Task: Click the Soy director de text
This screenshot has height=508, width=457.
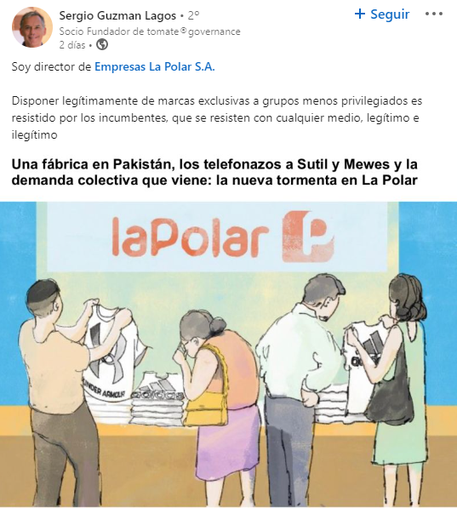Action: pos(51,66)
